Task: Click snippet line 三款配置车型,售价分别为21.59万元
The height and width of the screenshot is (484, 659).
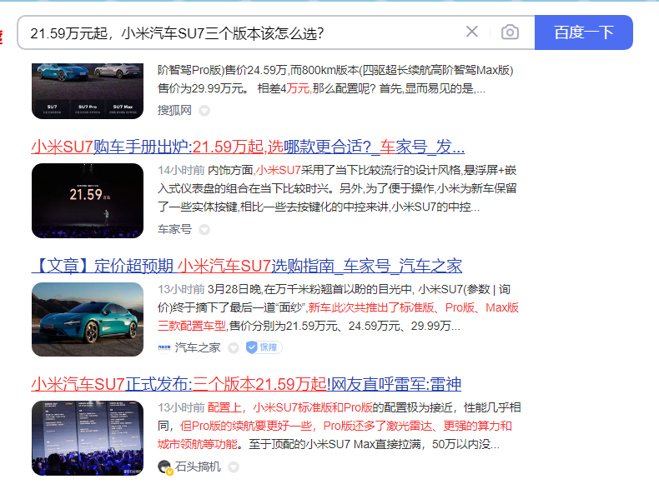Action: (x=309, y=326)
